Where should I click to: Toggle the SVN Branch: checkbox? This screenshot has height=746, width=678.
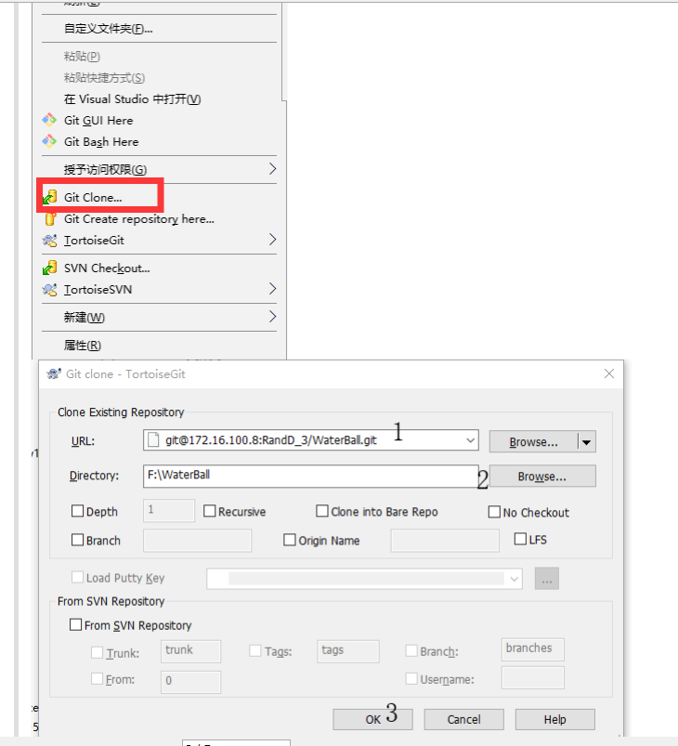pyautogui.click(x=411, y=650)
